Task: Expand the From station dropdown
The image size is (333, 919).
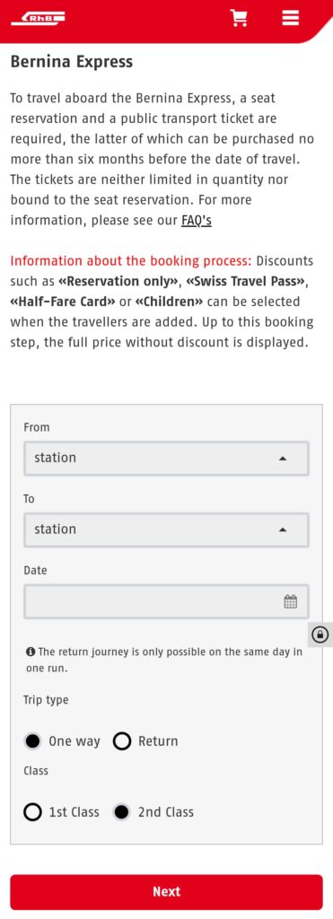Action: pyautogui.click(x=166, y=459)
